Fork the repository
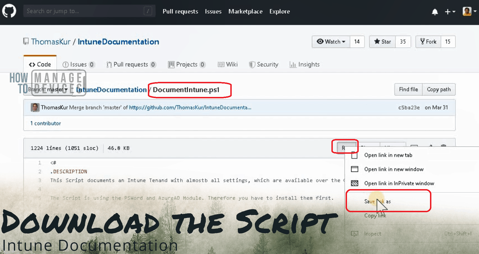 [428, 42]
